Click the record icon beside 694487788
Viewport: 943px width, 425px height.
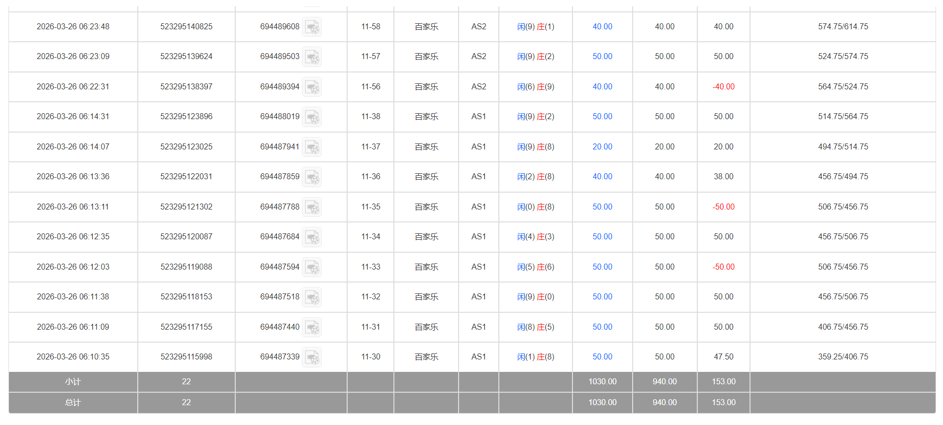point(312,207)
